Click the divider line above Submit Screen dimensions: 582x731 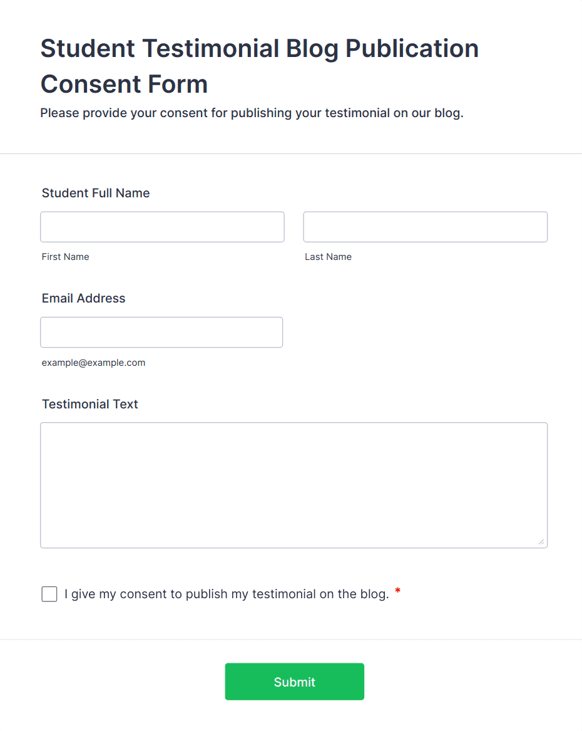click(x=291, y=640)
